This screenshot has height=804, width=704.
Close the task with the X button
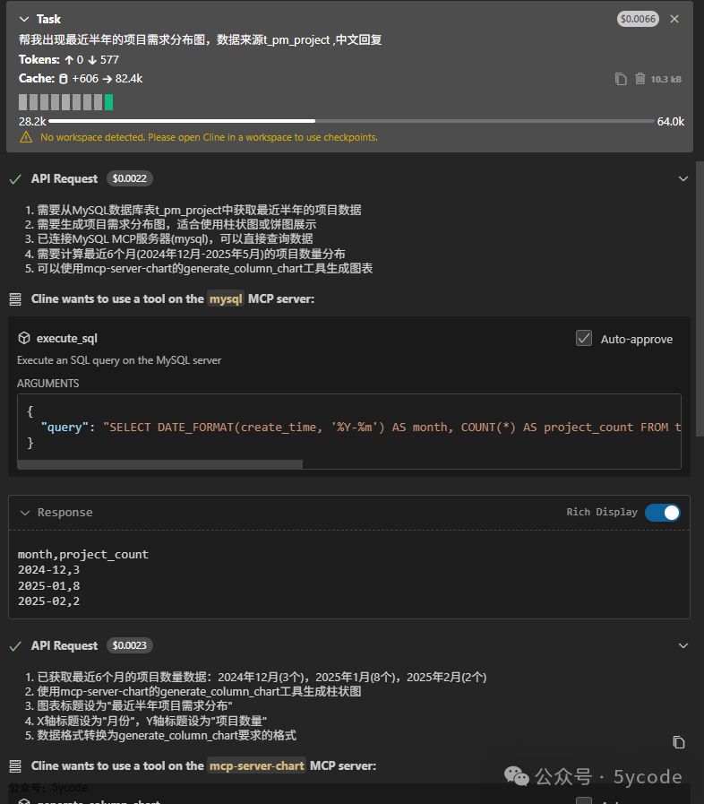[674, 19]
